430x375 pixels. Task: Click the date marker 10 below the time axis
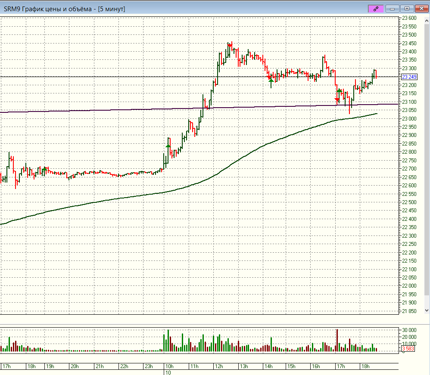pos(168,372)
